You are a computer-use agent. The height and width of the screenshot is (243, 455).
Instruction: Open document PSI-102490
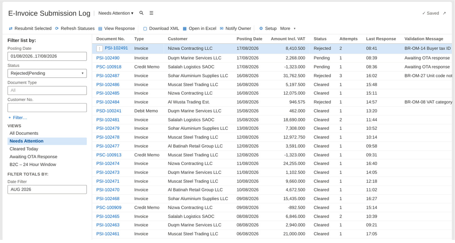pos(108,58)
